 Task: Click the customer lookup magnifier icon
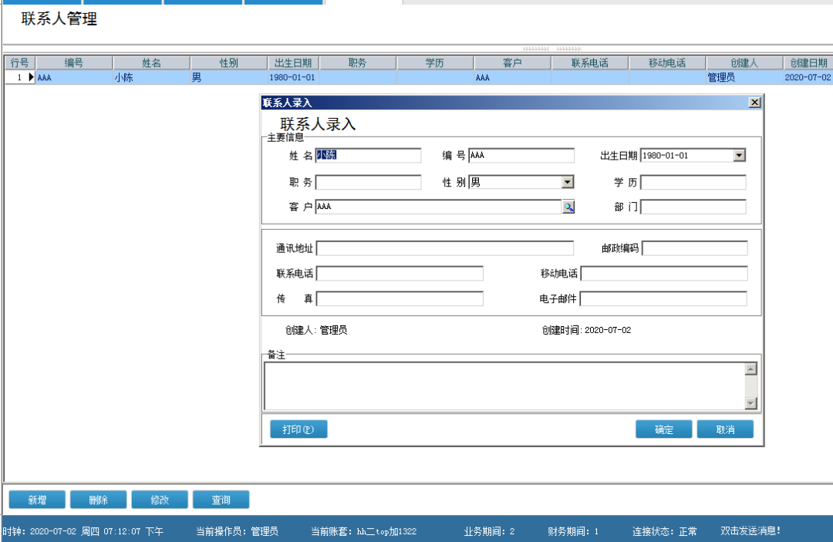pyautogui.click(x=568, y=207)
